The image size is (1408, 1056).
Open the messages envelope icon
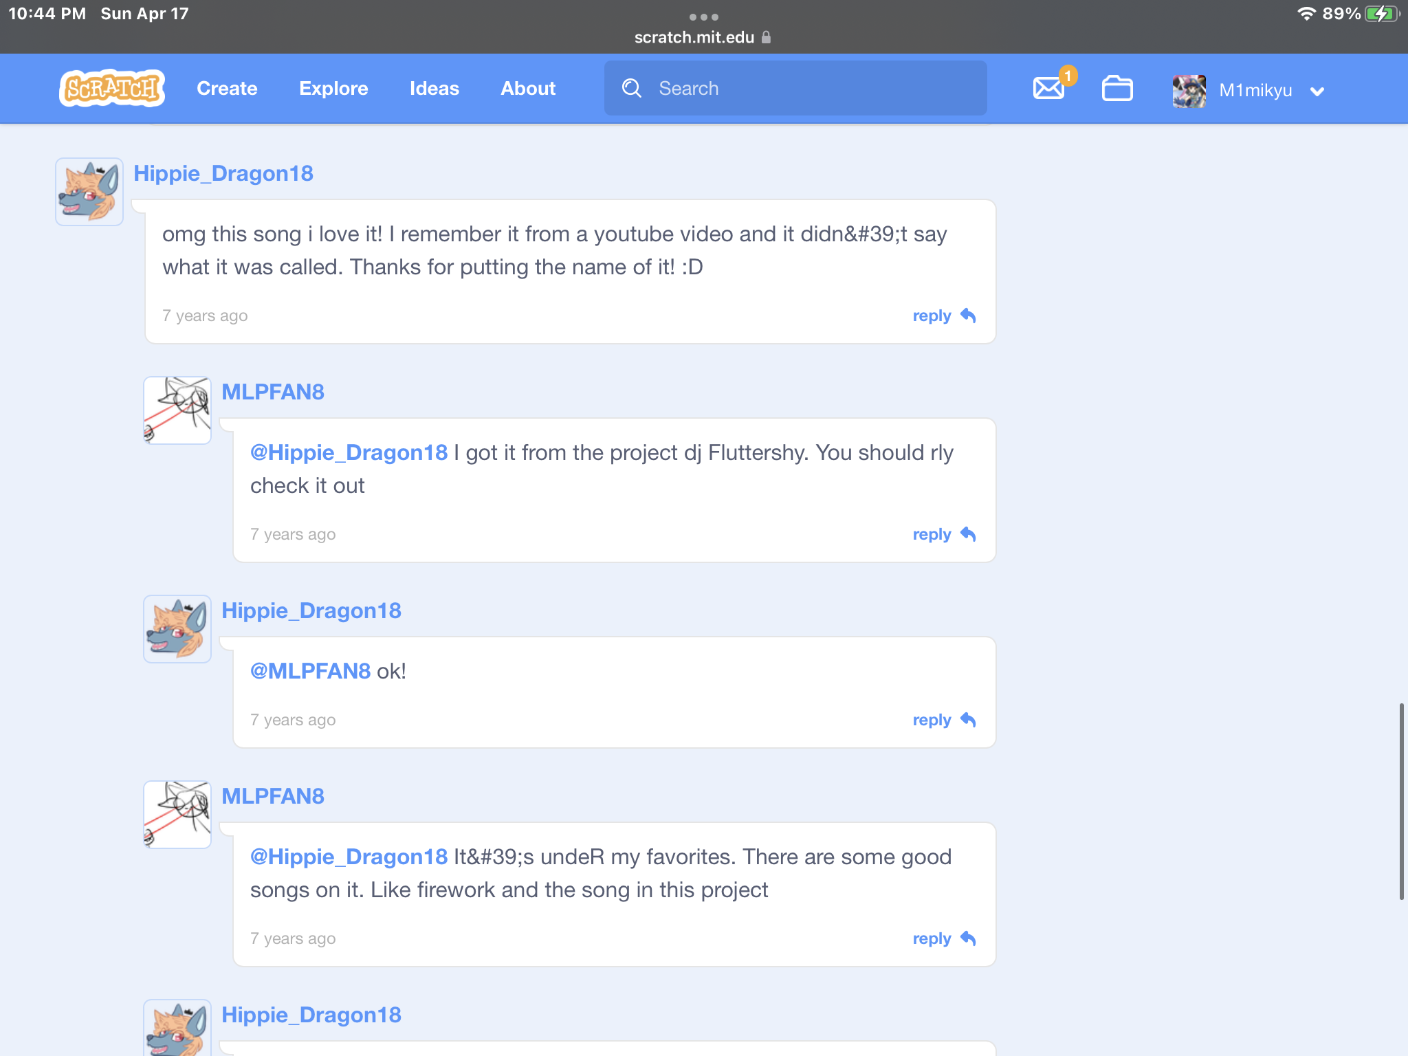[1048, 89]
